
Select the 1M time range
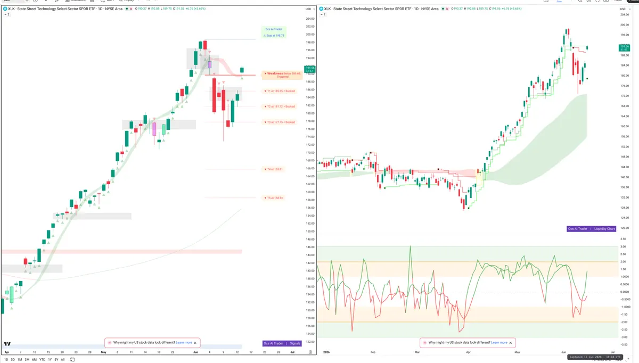pos(20,360)
